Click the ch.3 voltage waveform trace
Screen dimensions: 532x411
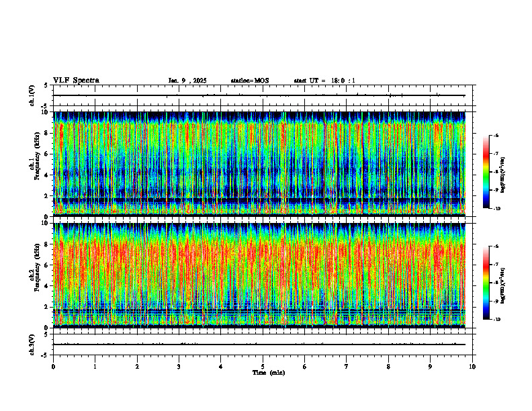tap(259, 345)
